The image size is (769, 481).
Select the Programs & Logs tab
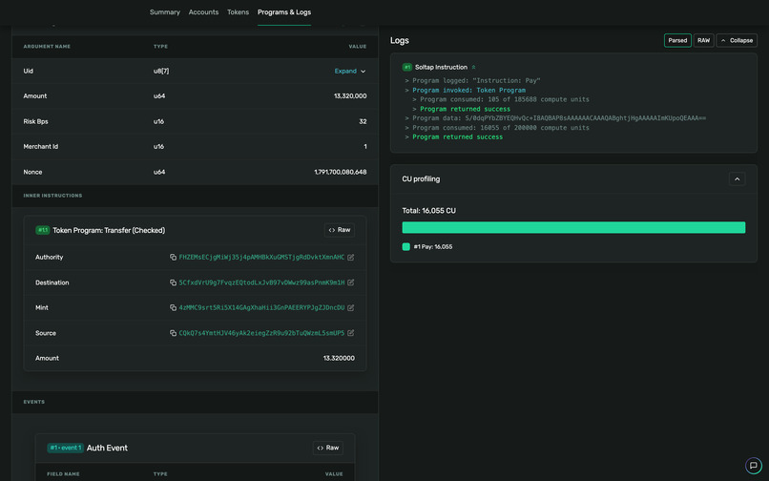(x=284, y=12)
